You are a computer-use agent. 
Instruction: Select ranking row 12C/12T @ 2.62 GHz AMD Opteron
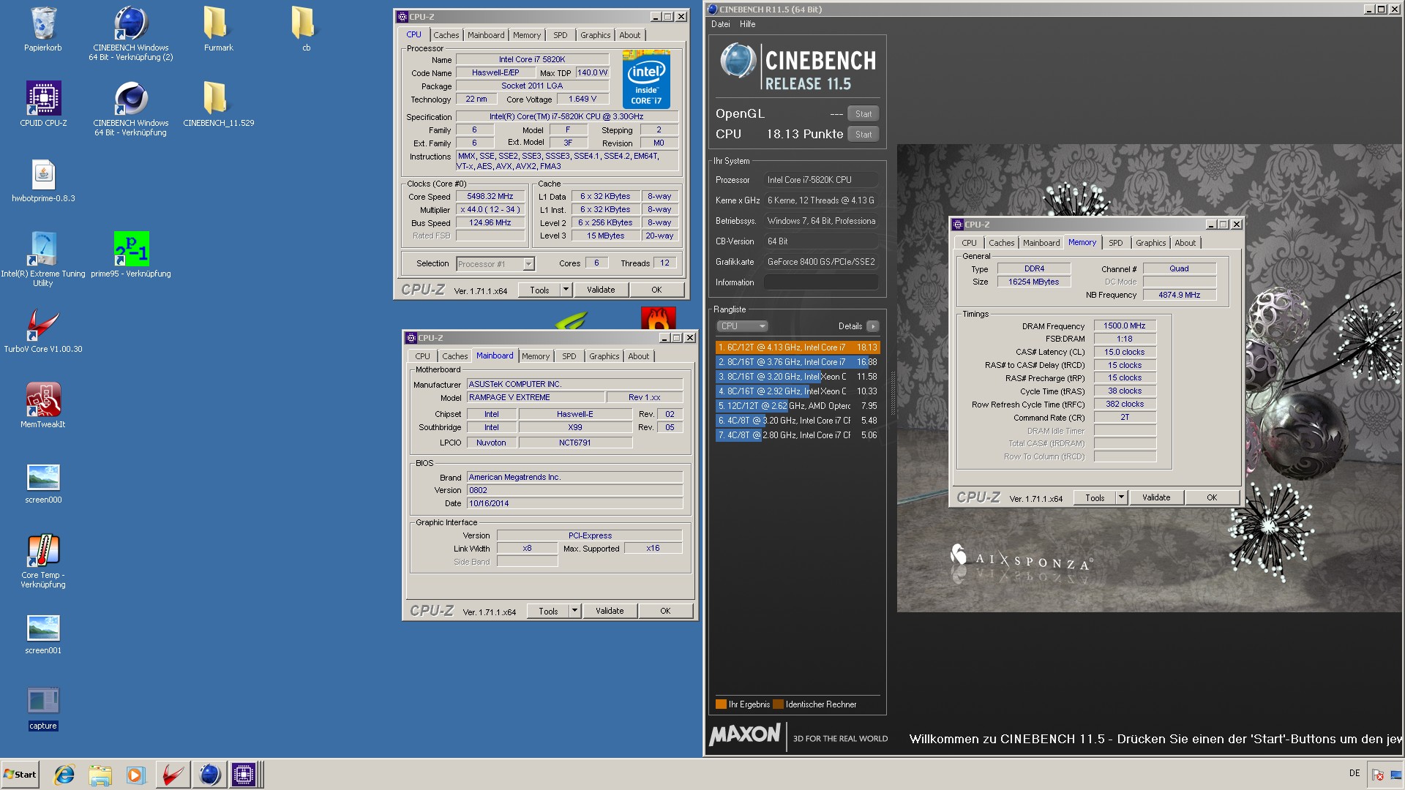point(798,406)
